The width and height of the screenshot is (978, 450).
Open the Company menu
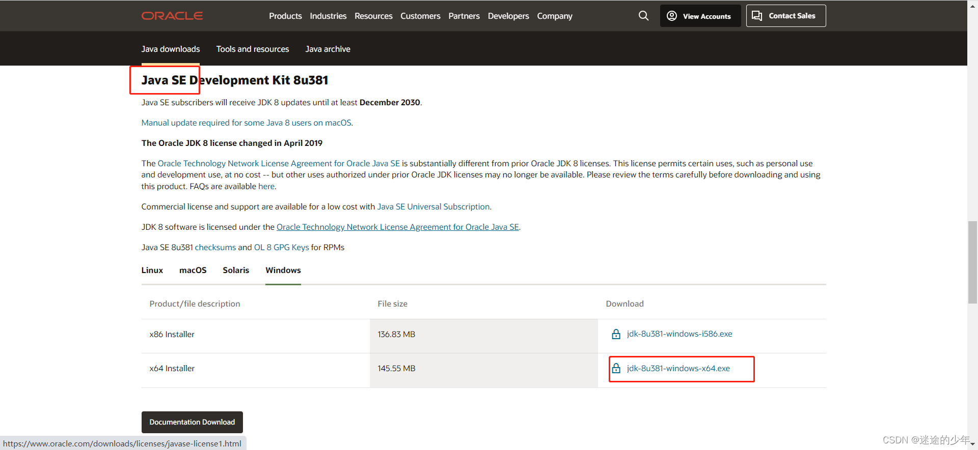[x=555, y=16]
